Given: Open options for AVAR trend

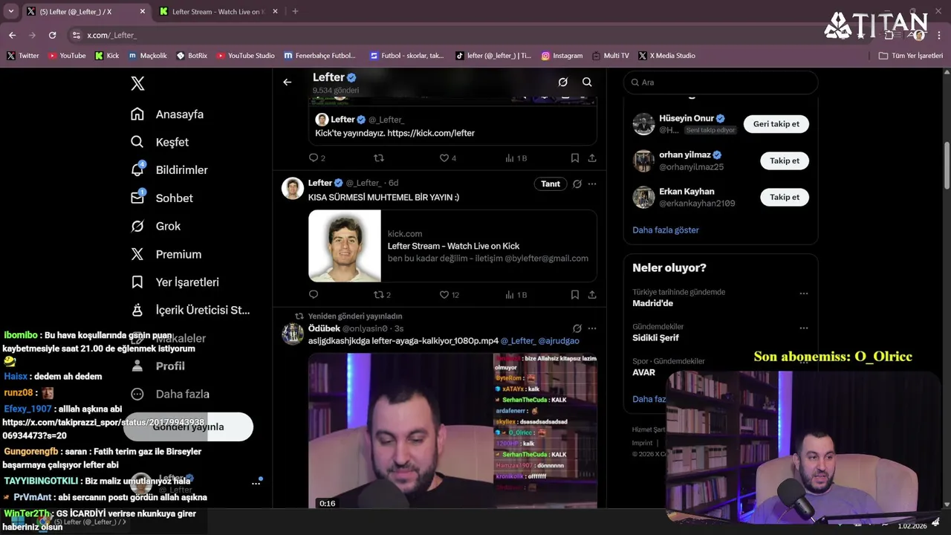Looking at the screenshot, I should point(803,362).
